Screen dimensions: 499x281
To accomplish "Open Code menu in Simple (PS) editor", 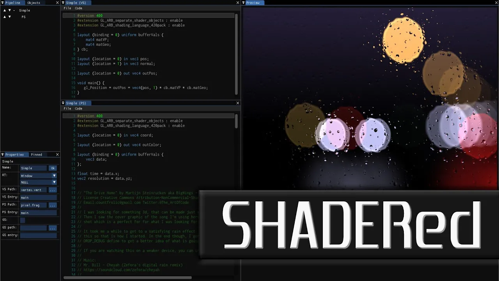I will coord(78,108).
